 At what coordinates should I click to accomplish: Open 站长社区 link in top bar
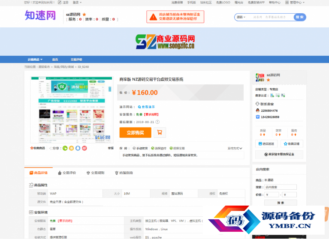205,3
